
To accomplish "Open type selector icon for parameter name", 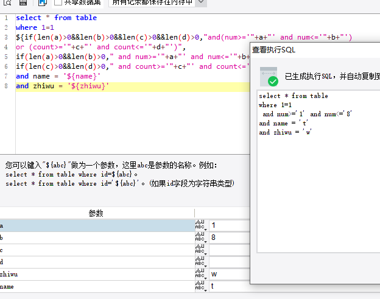I will (x=201, y=286).
